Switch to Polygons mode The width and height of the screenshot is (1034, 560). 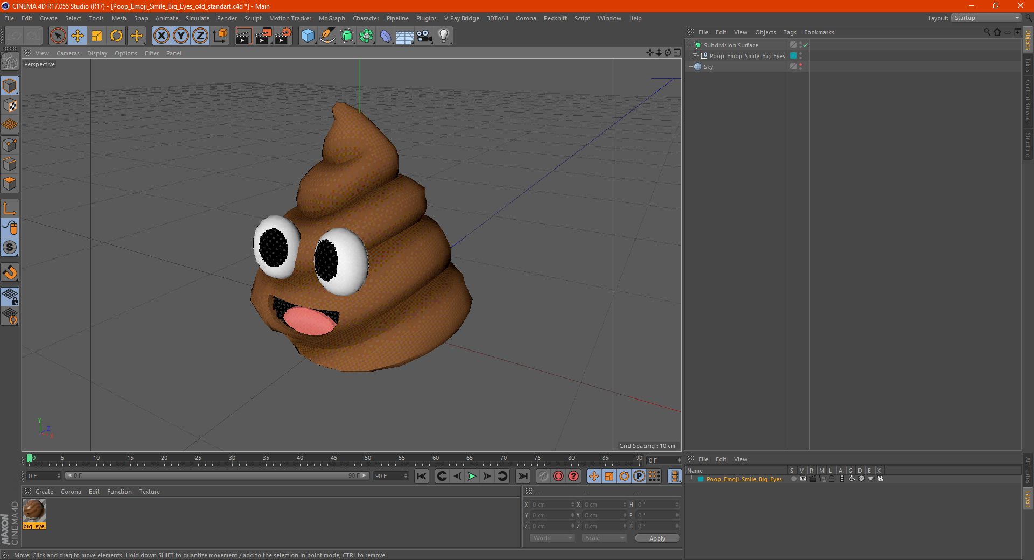[10, 184]
